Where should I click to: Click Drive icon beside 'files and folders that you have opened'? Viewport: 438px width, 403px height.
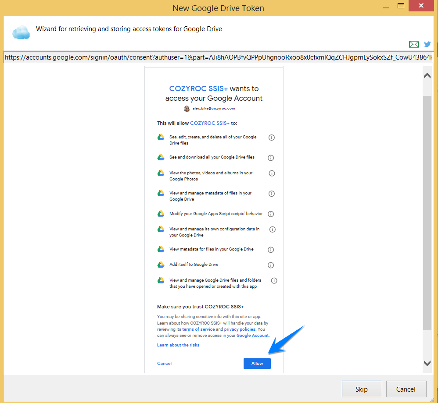(x=161, y=280)
